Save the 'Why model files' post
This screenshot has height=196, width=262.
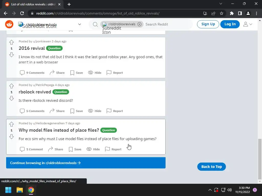tap(75, 149)
